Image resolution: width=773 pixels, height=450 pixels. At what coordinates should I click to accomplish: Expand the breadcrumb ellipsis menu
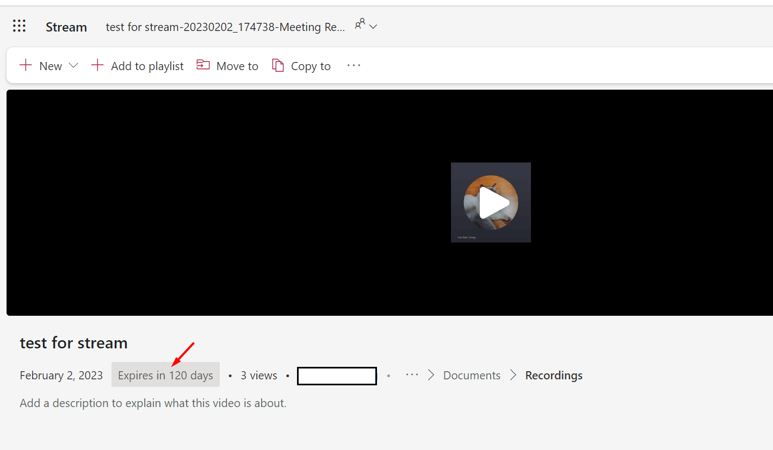click(412, 374)
